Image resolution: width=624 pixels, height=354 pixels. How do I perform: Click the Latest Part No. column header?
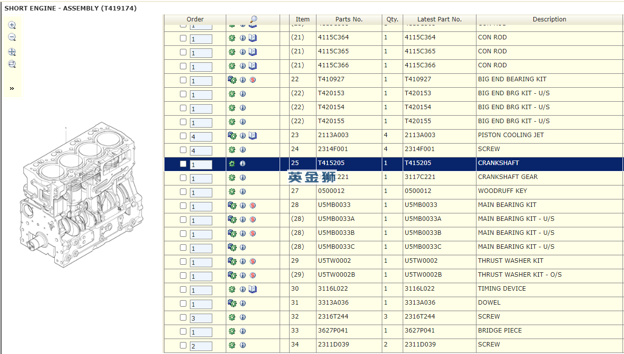tap(440, 19)
